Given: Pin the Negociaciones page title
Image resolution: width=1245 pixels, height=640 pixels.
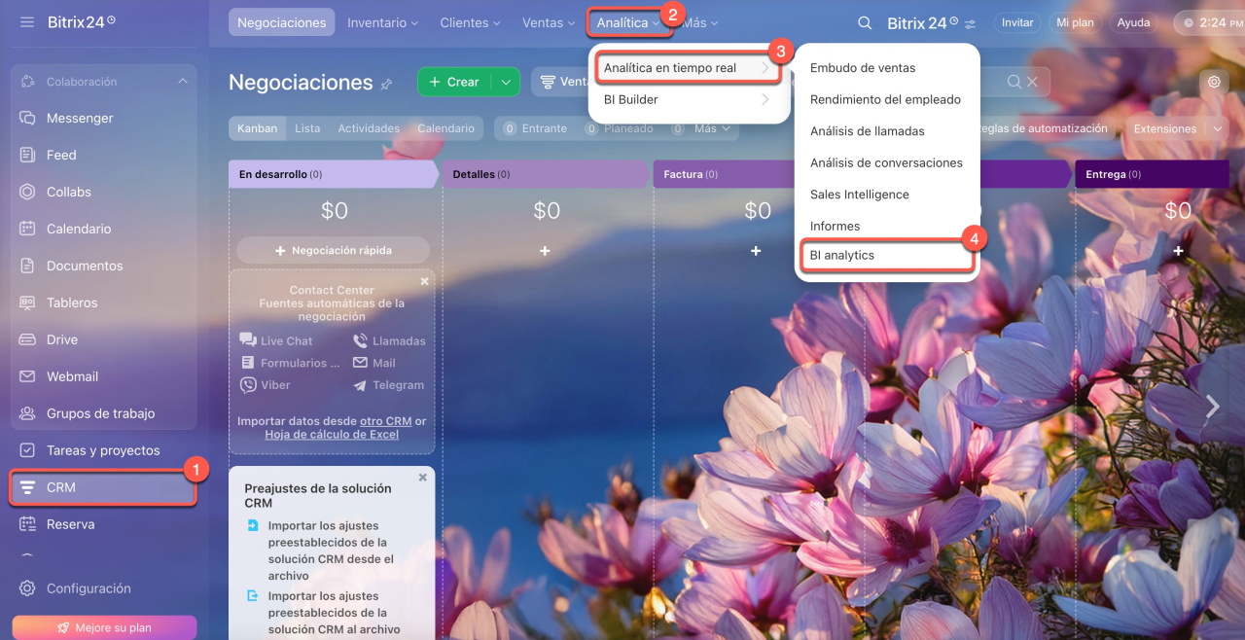Looking at the screenshot, I should tap(386, 85).
